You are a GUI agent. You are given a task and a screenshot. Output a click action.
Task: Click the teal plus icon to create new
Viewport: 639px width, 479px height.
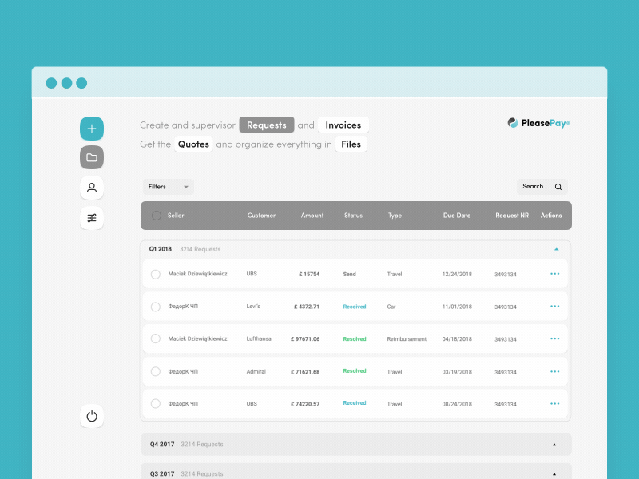pos(91,128)
